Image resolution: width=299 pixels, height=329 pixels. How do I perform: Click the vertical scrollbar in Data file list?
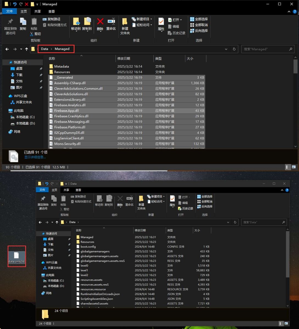[287, 254]
